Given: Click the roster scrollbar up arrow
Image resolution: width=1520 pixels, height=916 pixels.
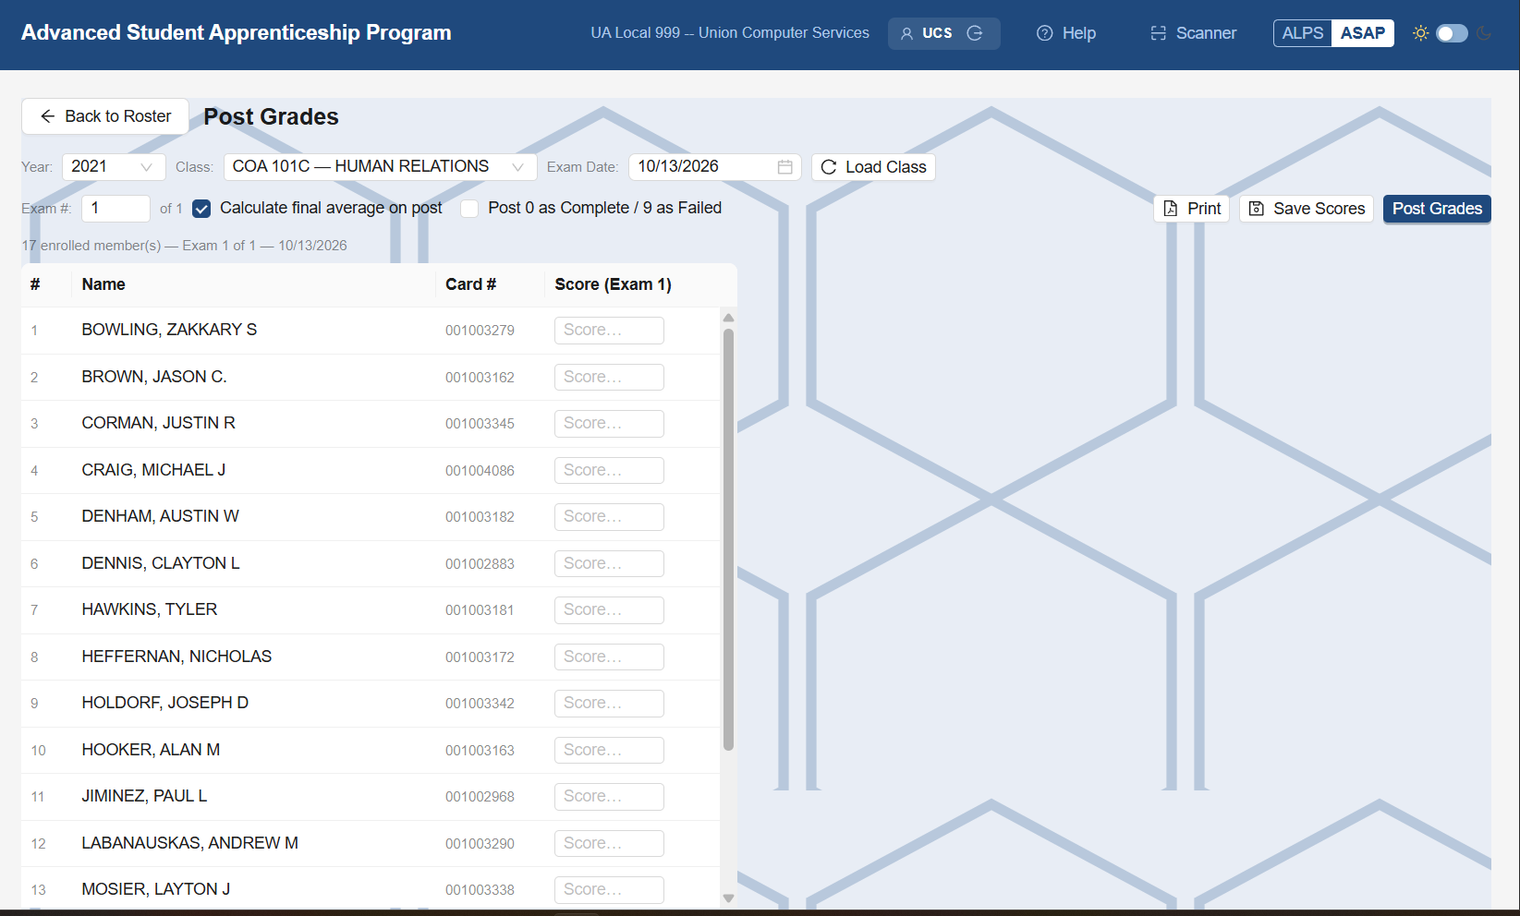Looking at the screenshot, I should click(x=728, y=318).
